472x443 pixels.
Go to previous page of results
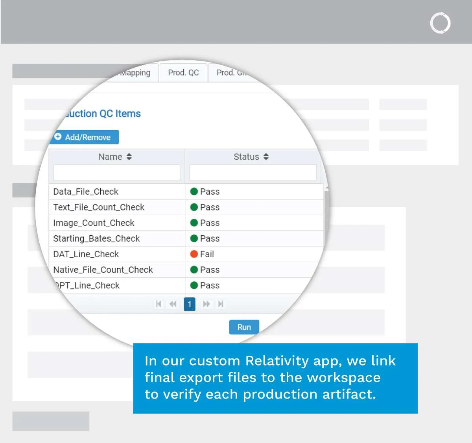point(173,304)
